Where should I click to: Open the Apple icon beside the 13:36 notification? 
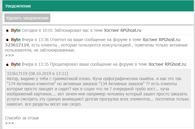click(7, 40)
